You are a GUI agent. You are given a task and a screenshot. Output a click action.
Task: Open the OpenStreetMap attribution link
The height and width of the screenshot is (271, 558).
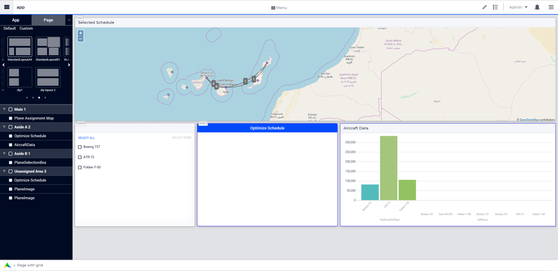[529, 120]
